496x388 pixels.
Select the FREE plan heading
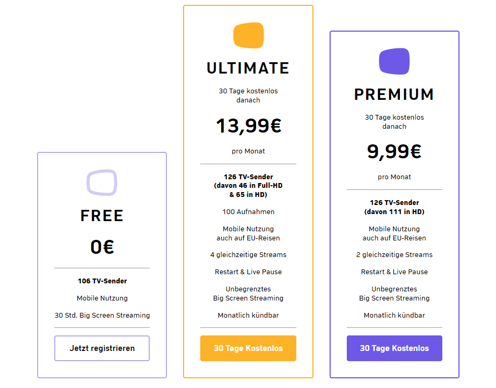point(102,216)
